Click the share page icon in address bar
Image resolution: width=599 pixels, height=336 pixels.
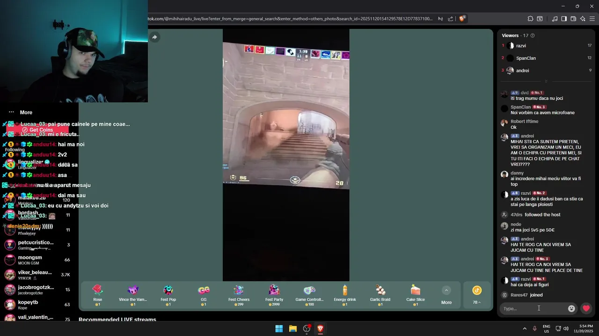(x=450, y=19)
